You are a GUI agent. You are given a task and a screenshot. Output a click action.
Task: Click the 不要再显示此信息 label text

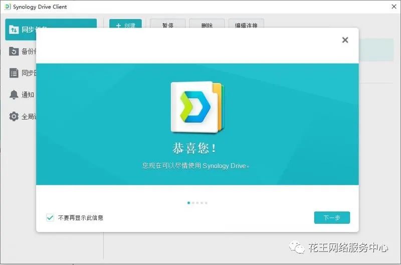pos(81,217)
